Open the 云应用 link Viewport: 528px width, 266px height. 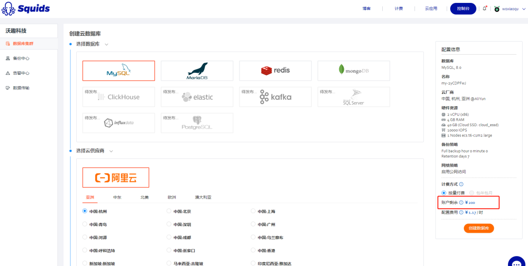point(431,9)
